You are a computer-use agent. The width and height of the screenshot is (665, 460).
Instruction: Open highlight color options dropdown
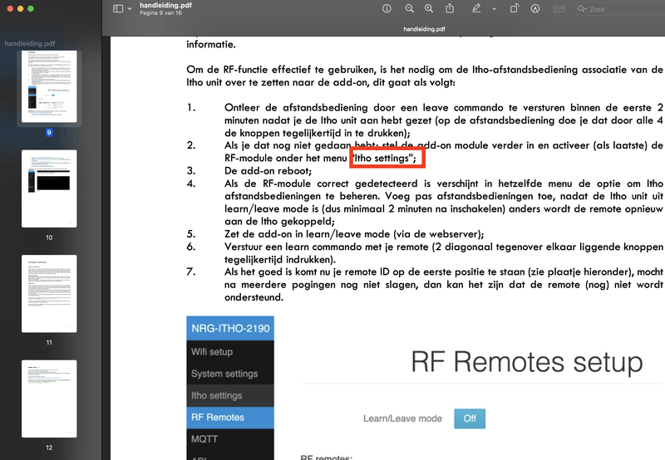494,8
